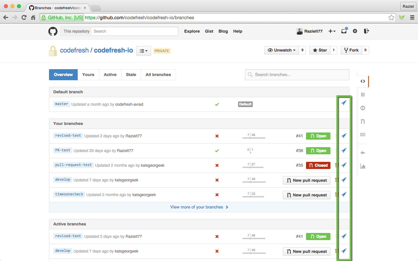Click rocket icon for timezonecheck branch
The image size is (418, 261).
click(344, 194)
